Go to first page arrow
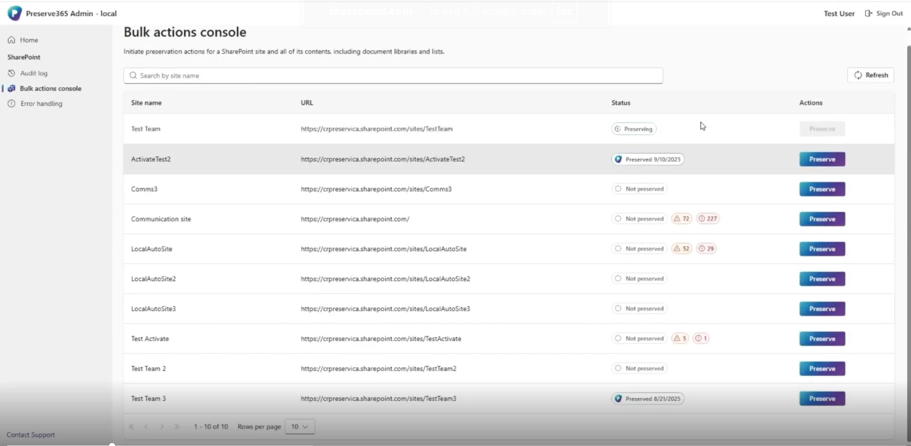Viewport: 911px width, 446px height. 131,427
